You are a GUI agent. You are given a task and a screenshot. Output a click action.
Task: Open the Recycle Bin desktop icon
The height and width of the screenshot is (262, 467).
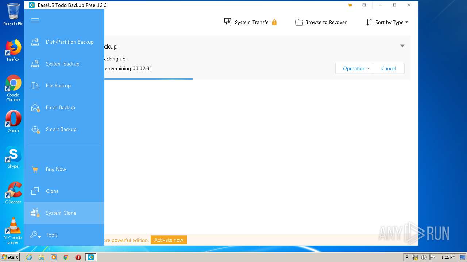click(13, 15)
